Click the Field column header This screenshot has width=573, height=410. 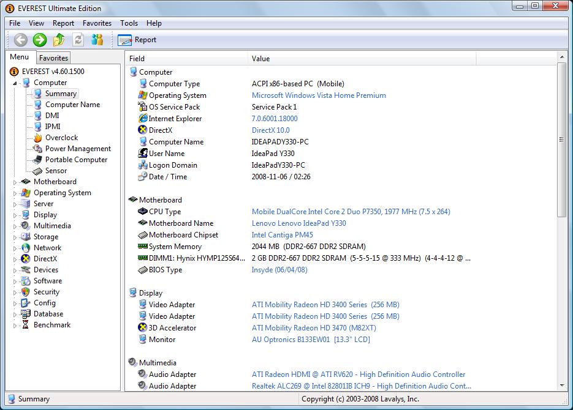coord(187,58)
